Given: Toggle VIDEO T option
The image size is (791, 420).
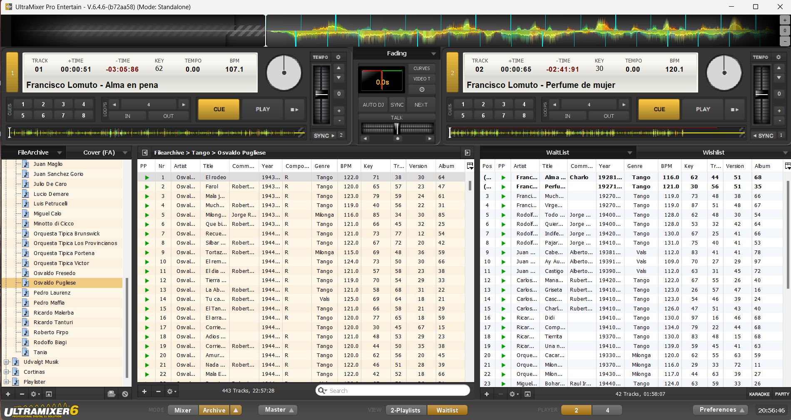Looking at the screenshot, I should [x=422, y=79].
